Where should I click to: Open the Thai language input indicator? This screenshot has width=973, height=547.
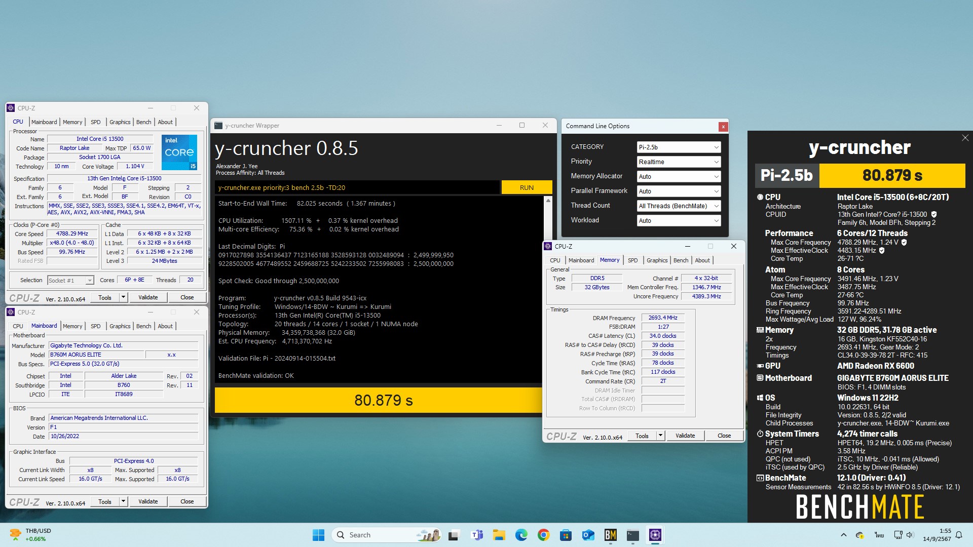click(879, 535)
